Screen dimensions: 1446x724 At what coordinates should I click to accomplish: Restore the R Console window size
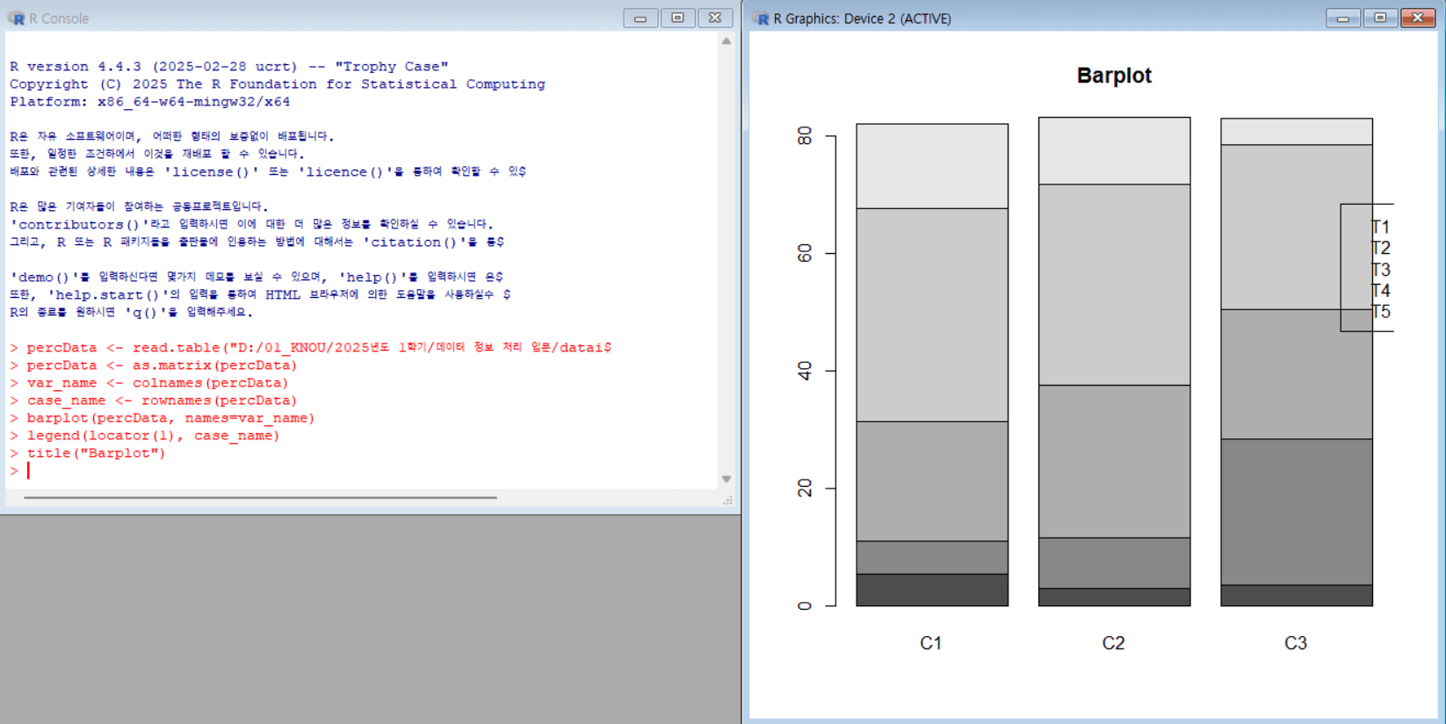[x=677, y=18]
